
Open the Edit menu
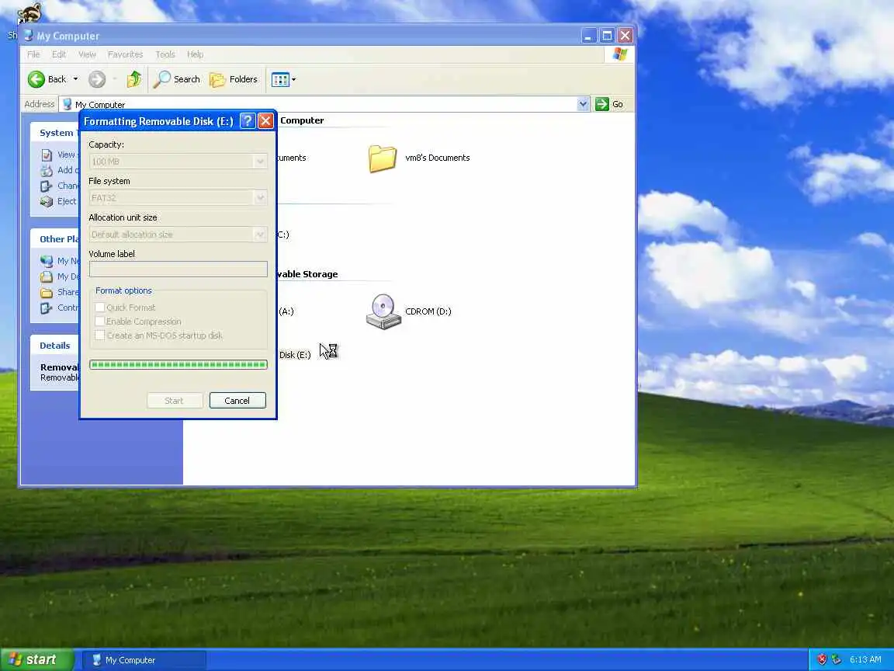[x=59, y=54]
